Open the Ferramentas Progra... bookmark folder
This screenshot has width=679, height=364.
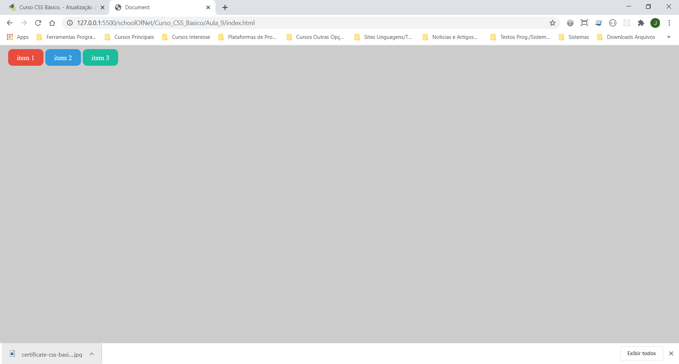coord(66,37)
